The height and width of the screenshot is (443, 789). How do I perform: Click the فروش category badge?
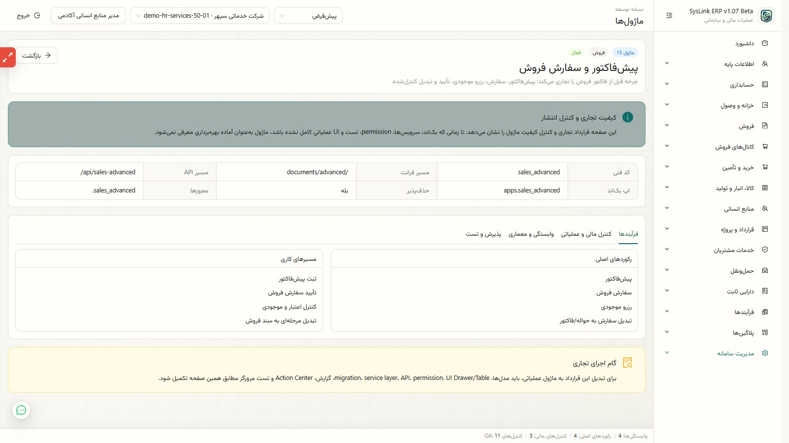(x=599, y=53)
